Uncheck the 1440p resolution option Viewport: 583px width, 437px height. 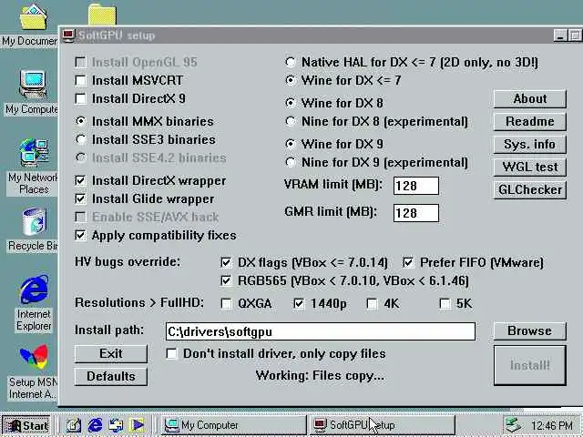pyautogui.click(x=299, y=303)
